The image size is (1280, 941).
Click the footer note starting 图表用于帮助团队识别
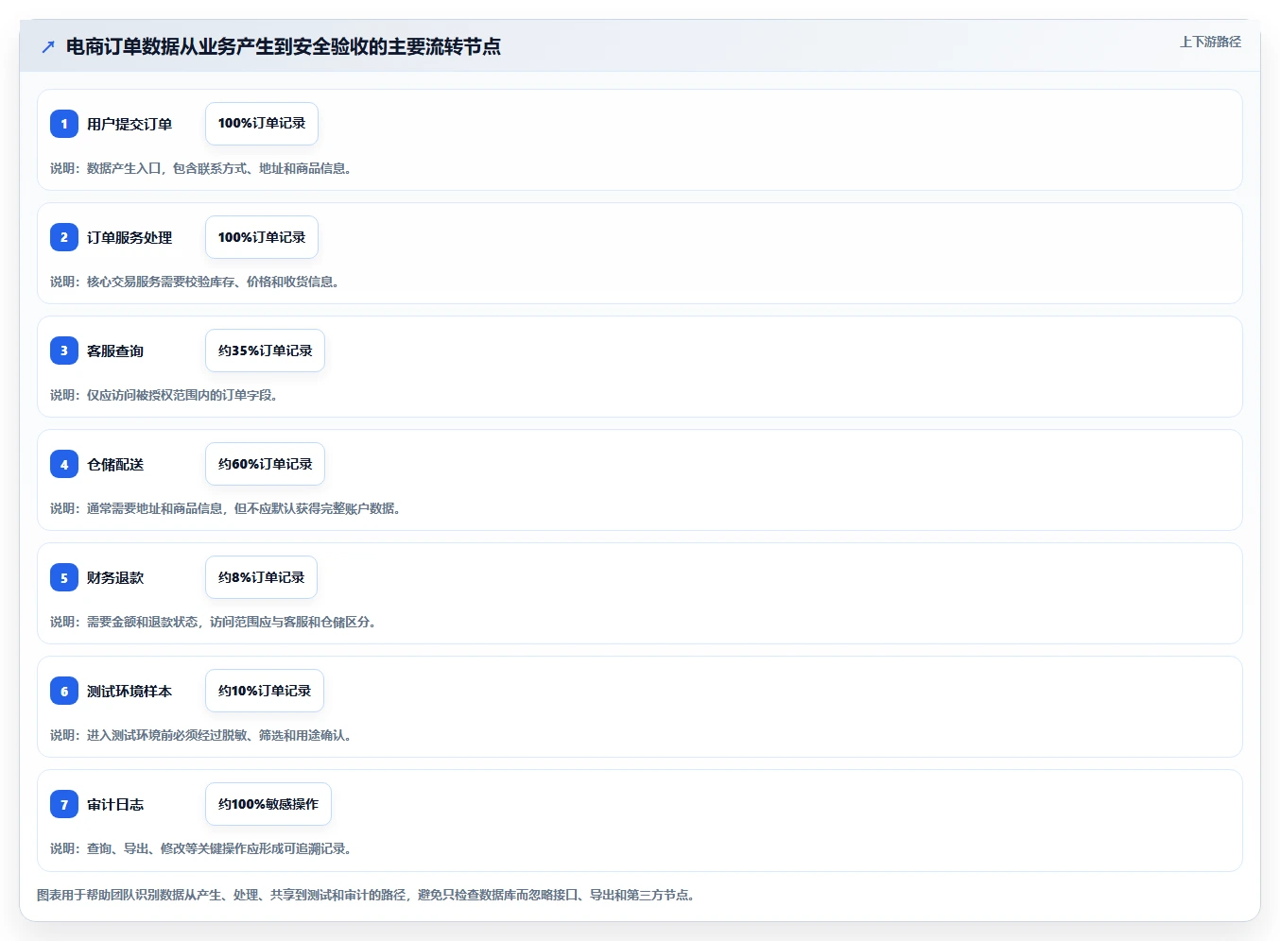(x=369, y=895)
